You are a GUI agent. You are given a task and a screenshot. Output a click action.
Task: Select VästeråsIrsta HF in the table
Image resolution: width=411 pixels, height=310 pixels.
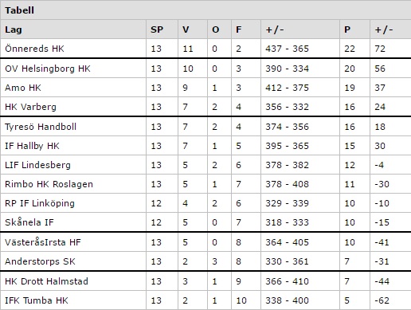click(43, 242)
